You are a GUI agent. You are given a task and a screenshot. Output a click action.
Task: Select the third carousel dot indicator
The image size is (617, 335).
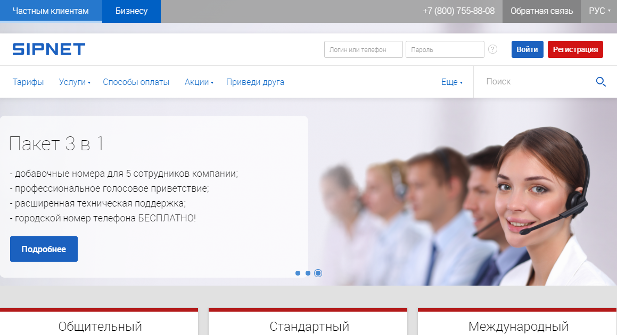click(x=318, y=273)
